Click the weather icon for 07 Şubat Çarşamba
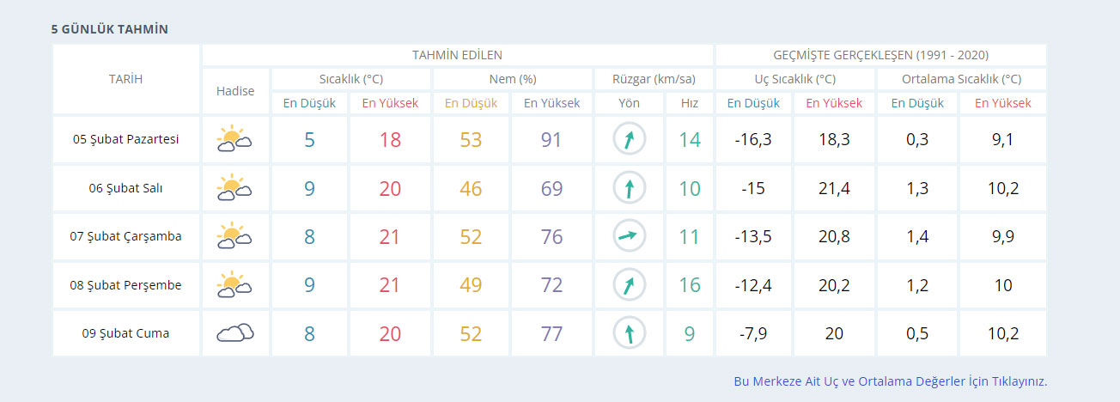1120x402 pixels. 234,236
